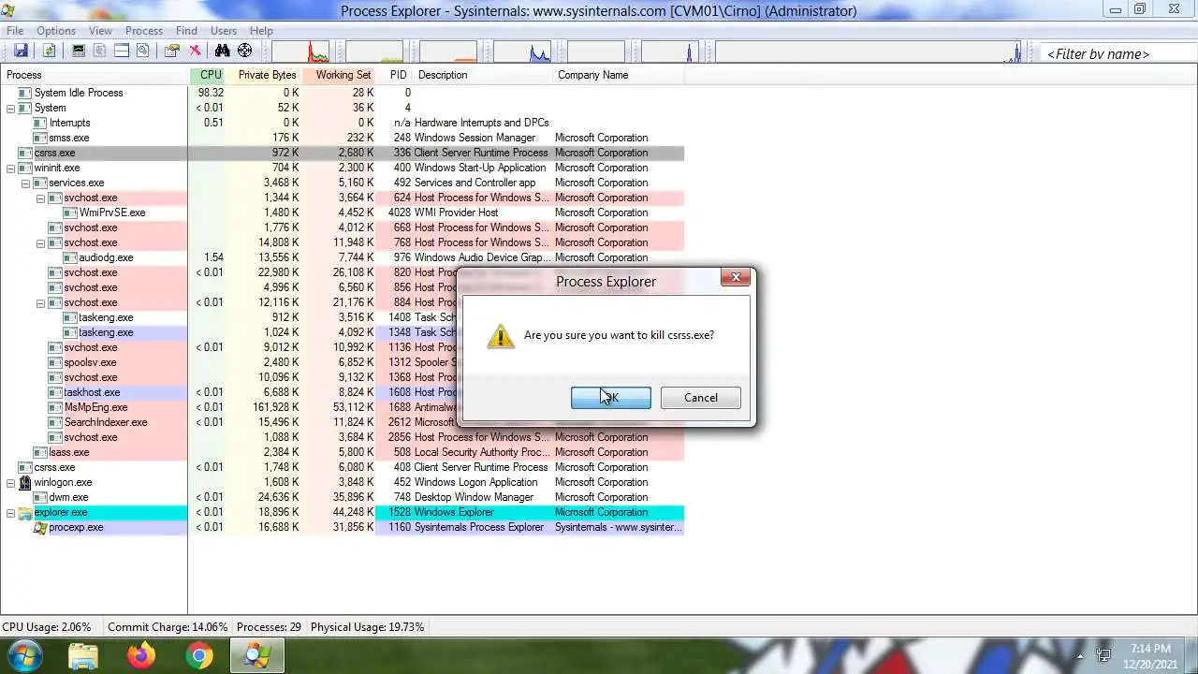Click the Refresh Now toolbar icon
Screen dimensions: 1198x674
click(x=49, y=51)
